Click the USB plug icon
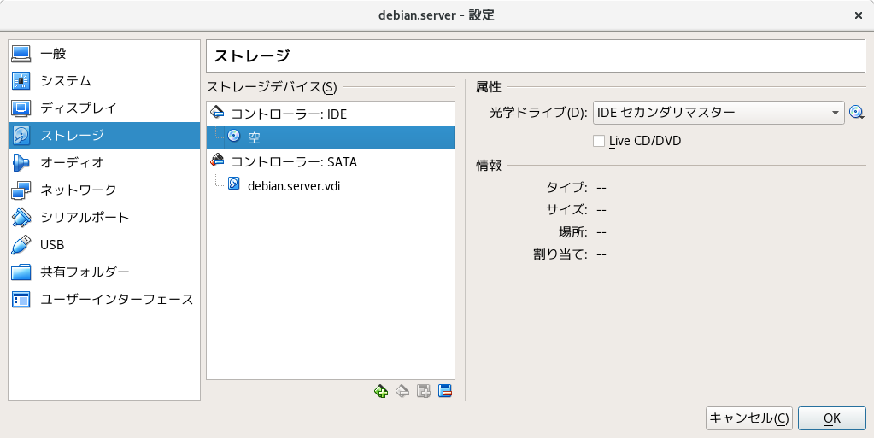The height and width of the screenshot is (438, 874). 21,245
